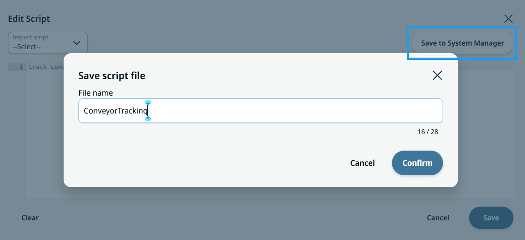The image size is (525, 240).
Task: Open the Import script --Select-- box
Action: pyautogui.click(x=48, y=43)
